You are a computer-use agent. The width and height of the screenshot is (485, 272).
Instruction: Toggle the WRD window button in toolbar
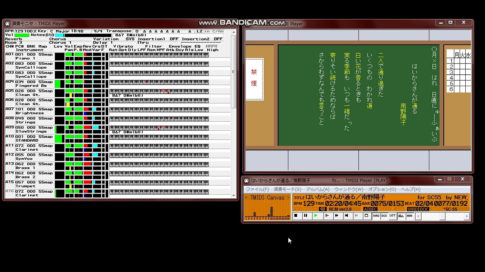point(376,216)
